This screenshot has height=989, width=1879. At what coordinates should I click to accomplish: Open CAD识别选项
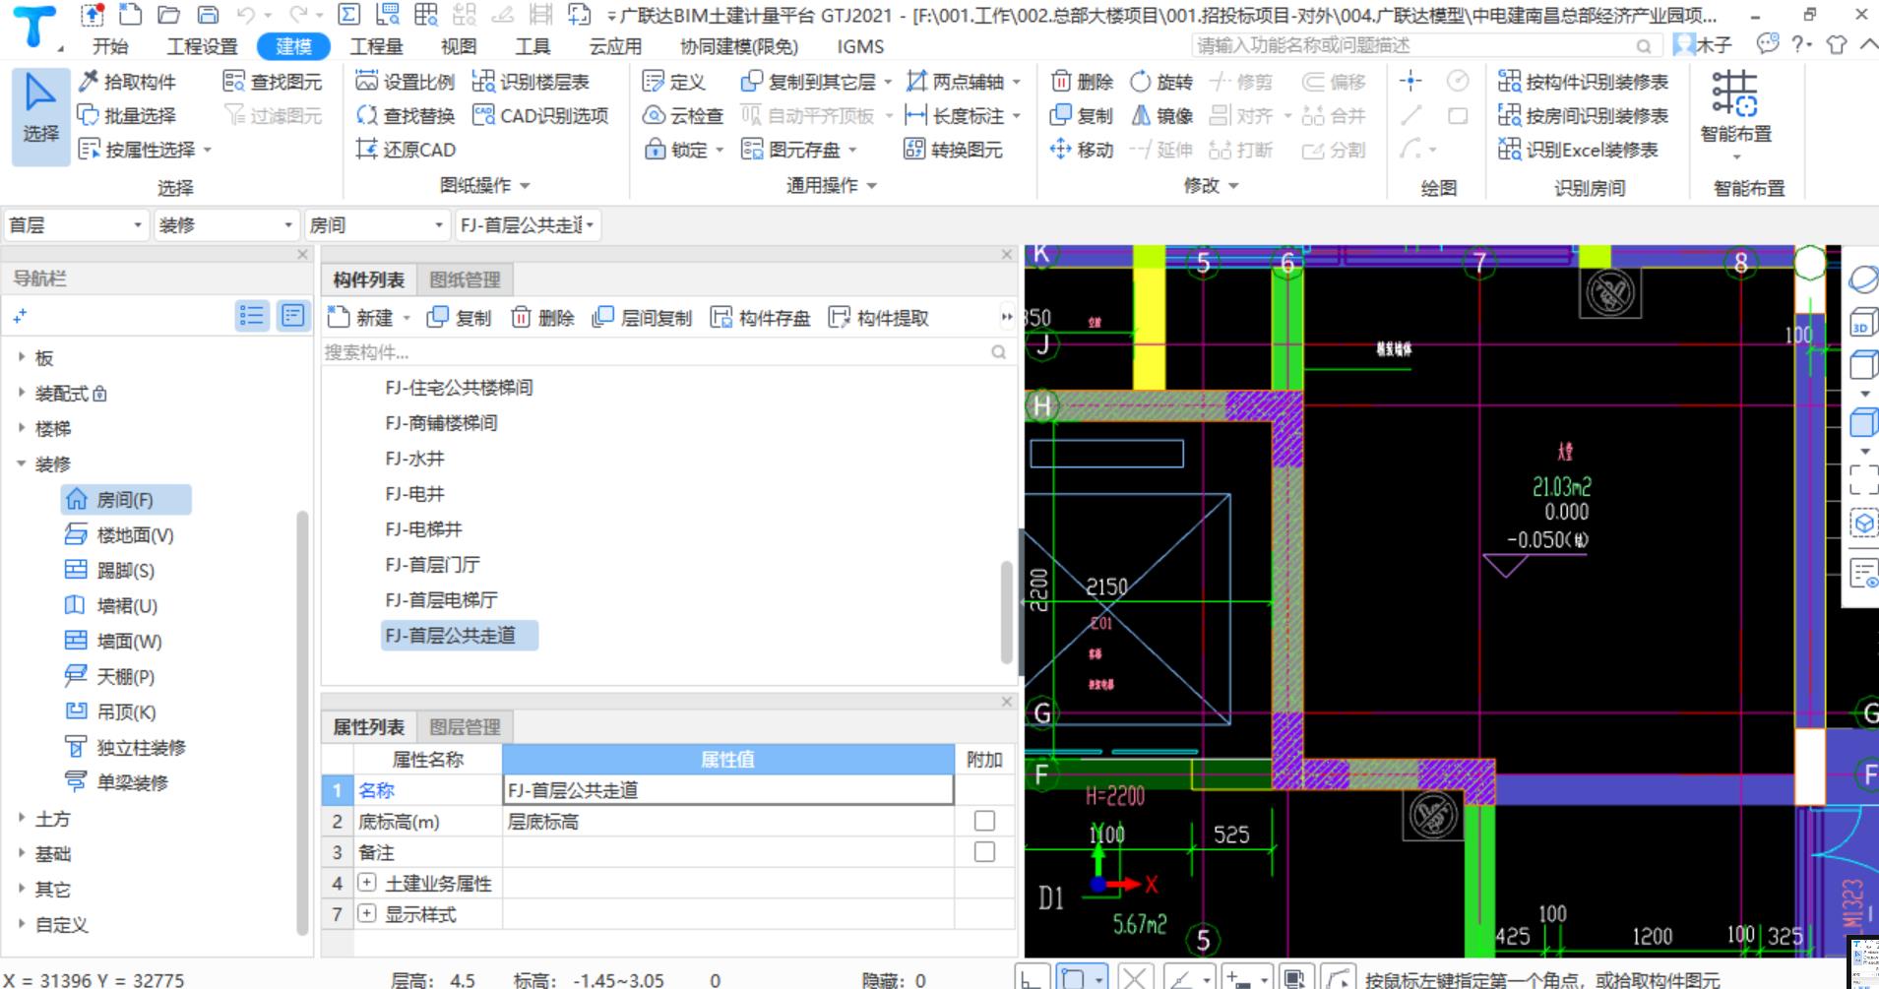(540, 116)
